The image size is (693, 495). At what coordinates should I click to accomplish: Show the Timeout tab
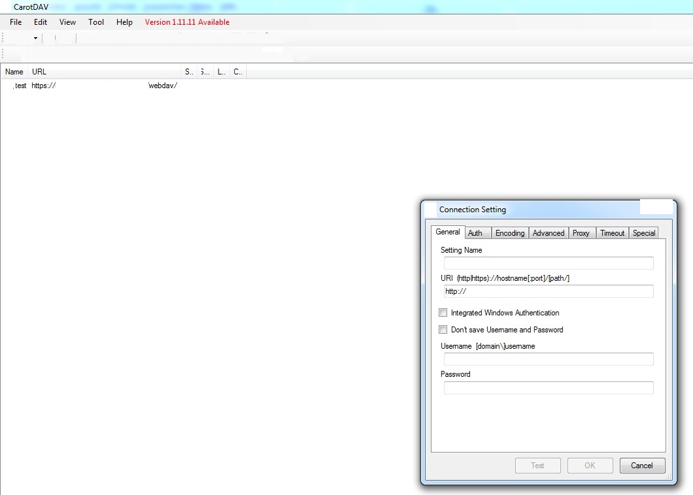point(612,233)
